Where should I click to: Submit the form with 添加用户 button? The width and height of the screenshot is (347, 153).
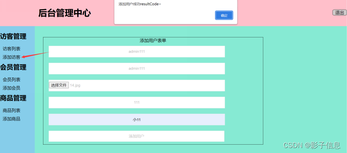137,136
